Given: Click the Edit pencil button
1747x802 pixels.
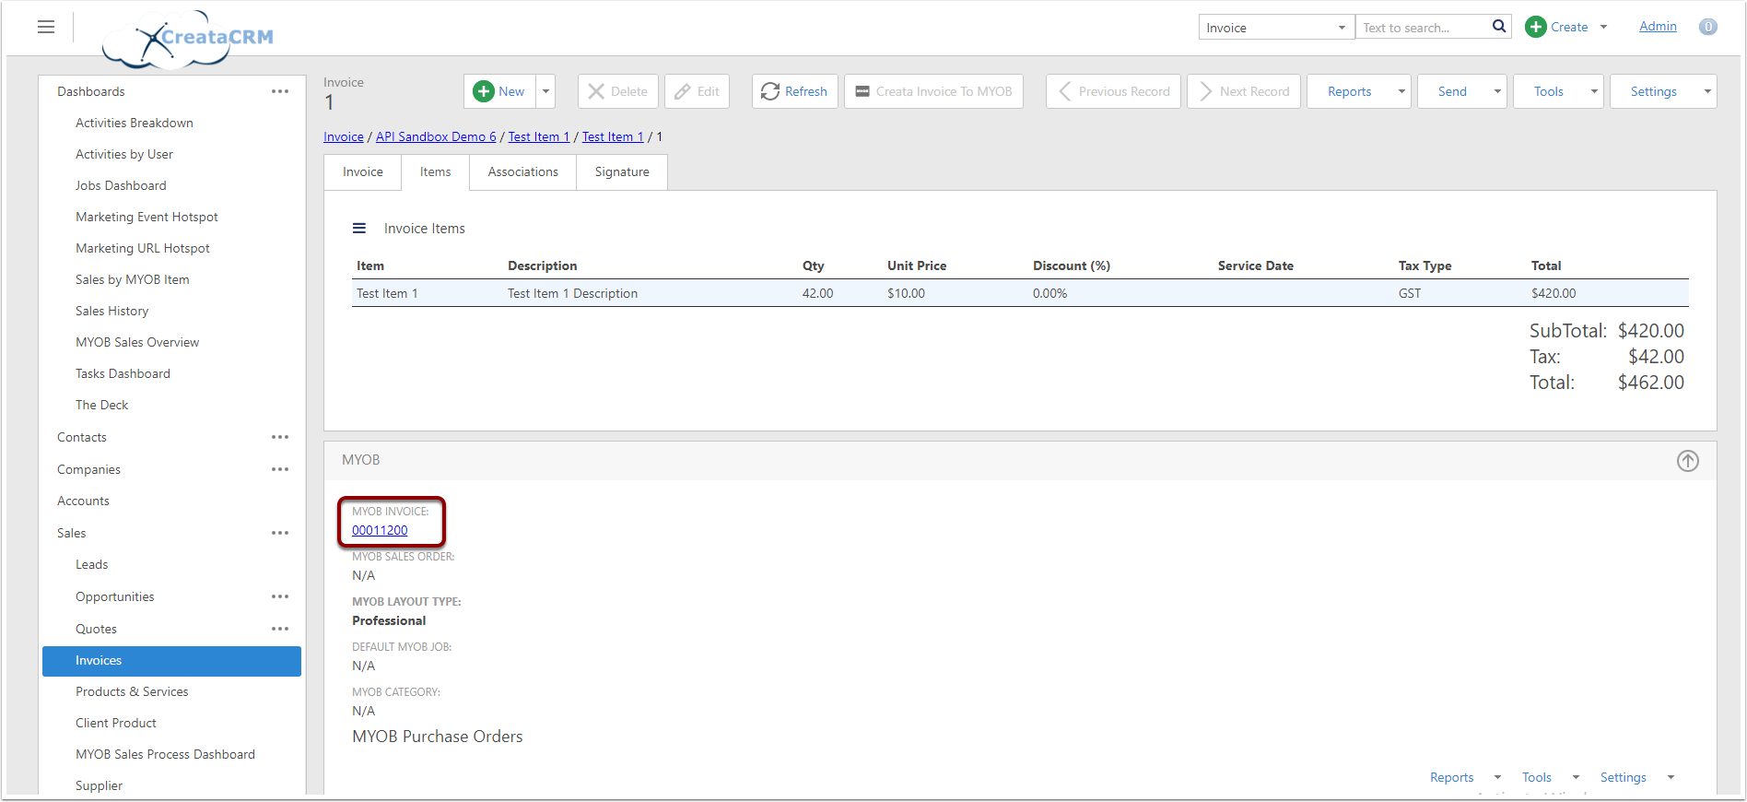Looking at the screenshot, I should [x=698, y=91].
